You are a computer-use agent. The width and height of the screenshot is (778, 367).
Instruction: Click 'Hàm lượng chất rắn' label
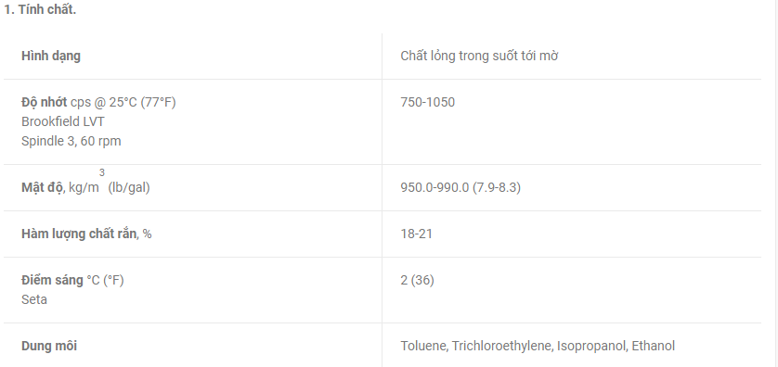[x=78, y=234]
